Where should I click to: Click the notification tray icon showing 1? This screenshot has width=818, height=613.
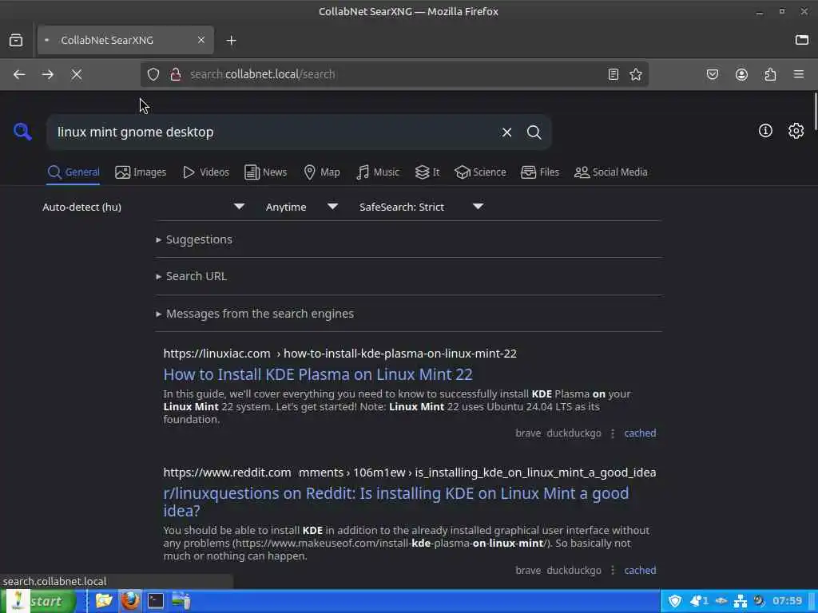(x=699, y=601)
